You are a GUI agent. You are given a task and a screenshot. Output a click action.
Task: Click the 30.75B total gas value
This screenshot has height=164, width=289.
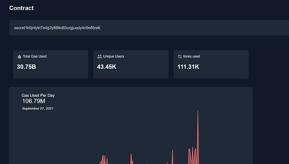click(x=26, y=67)
